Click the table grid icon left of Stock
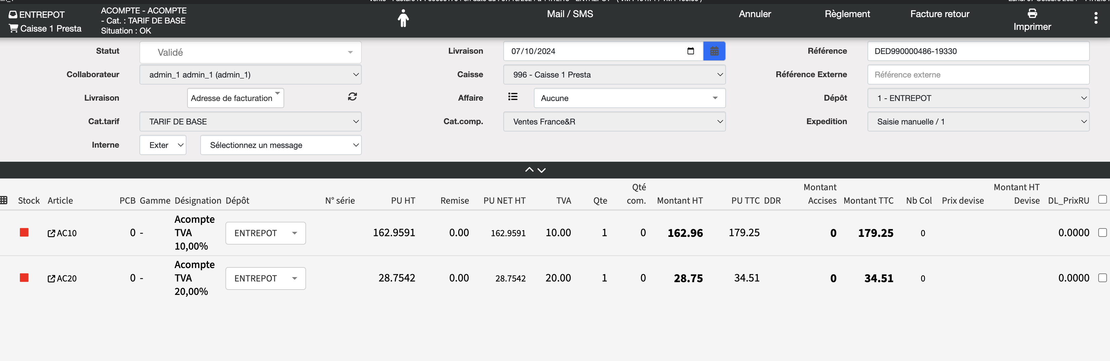1110x361 pixels. [4, 200]
